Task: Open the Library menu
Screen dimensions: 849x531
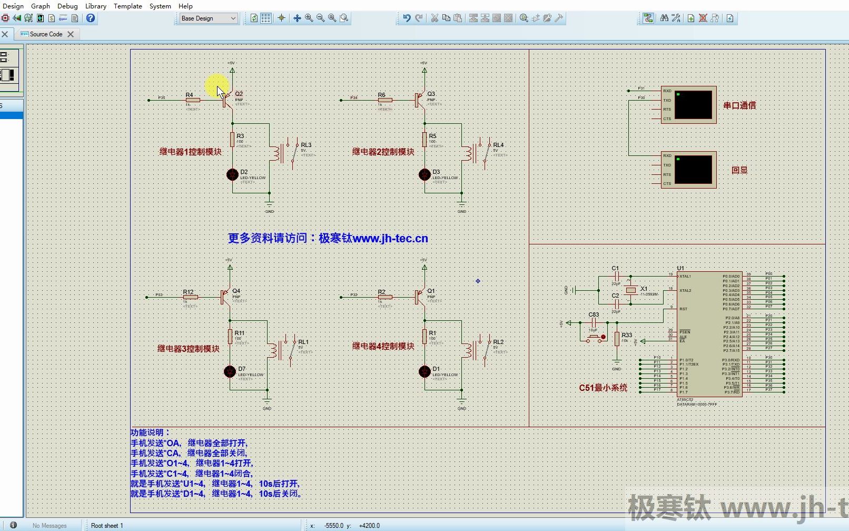Action: pos(95,6)
